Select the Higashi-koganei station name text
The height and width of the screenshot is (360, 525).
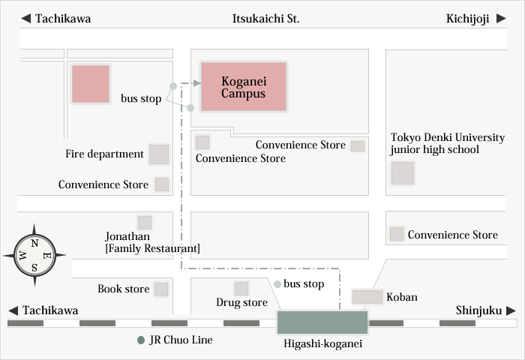point(322,344)
